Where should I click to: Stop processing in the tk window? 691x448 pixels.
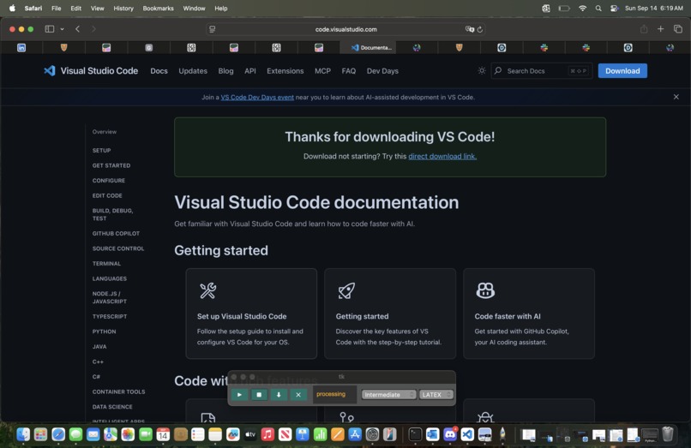tap(259, 394)
